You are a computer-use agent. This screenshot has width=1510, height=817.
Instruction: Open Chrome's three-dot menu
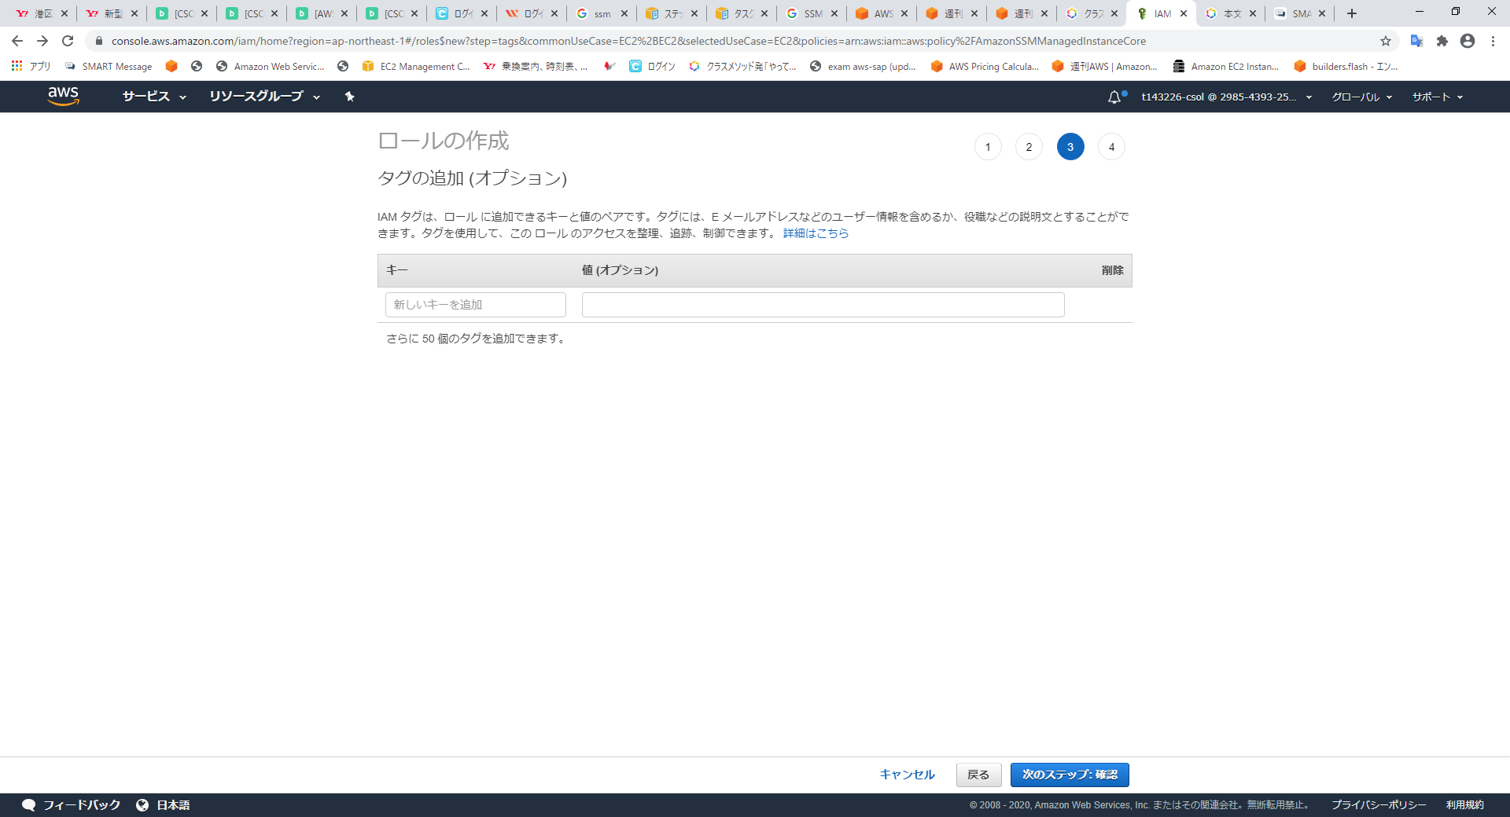pyautogui.click(x=1493, y=41)
